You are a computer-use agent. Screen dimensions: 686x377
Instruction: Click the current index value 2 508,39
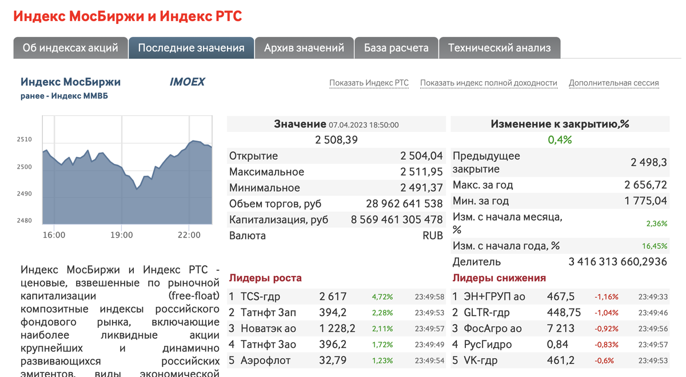(x=337, y=139)
